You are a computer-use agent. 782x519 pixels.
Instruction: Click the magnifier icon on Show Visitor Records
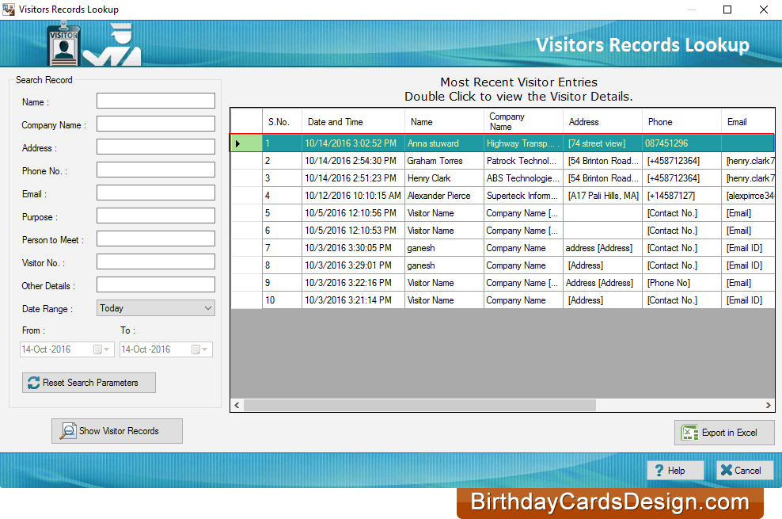[68, 431]
